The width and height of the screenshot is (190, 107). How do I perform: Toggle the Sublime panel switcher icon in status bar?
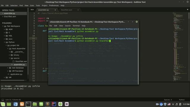point(3,100)
